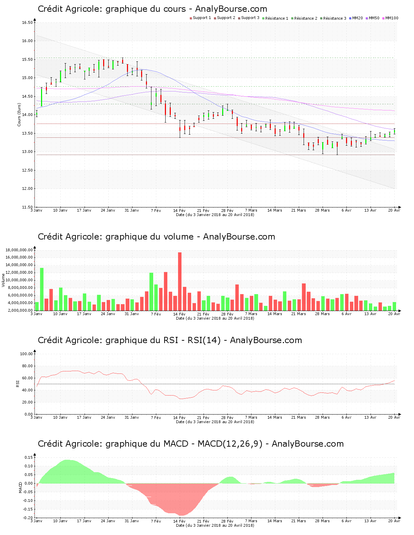Click the 'Volume' vertical axis label
Image resolution: width=414 pixels, height=535 pixels.
(x=3, y=280)
